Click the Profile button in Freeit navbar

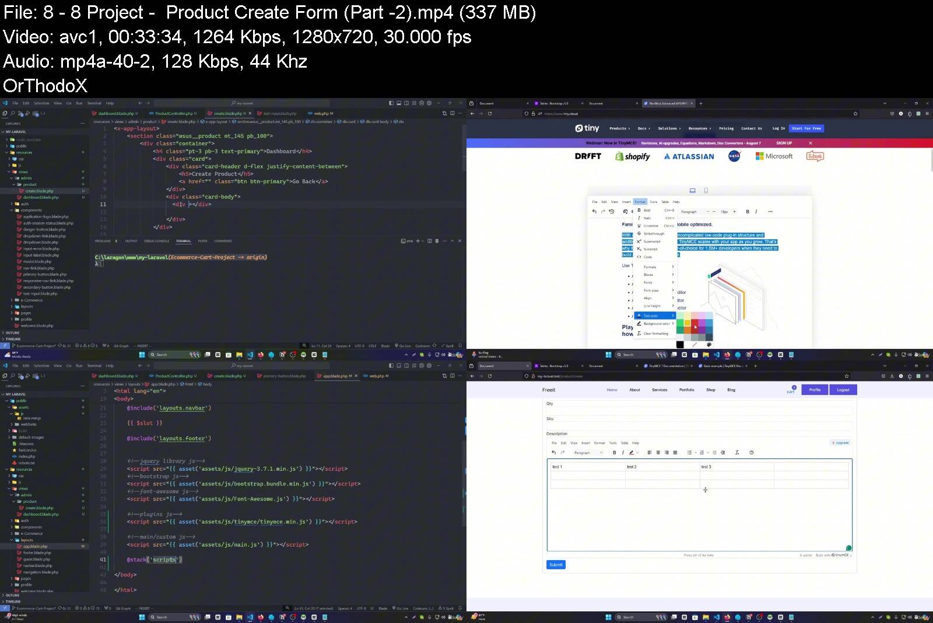point(815,390)
